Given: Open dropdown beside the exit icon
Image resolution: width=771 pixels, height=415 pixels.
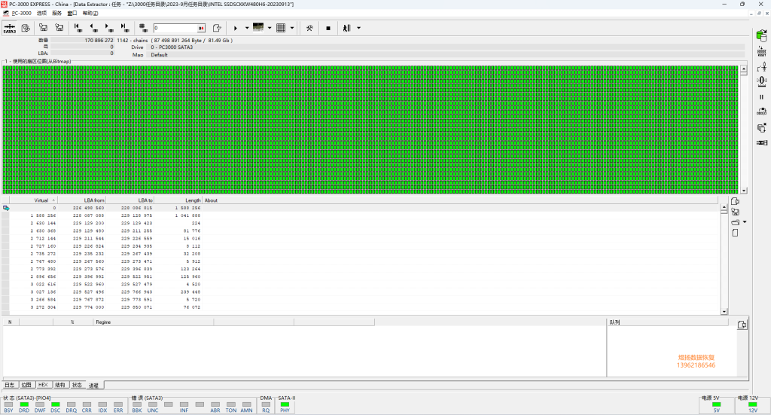Looking at the screenshot, I should 358,28.
